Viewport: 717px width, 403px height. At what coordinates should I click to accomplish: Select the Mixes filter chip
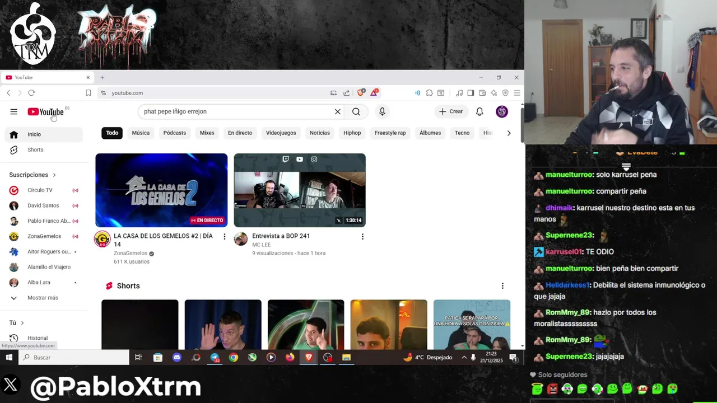207,133
